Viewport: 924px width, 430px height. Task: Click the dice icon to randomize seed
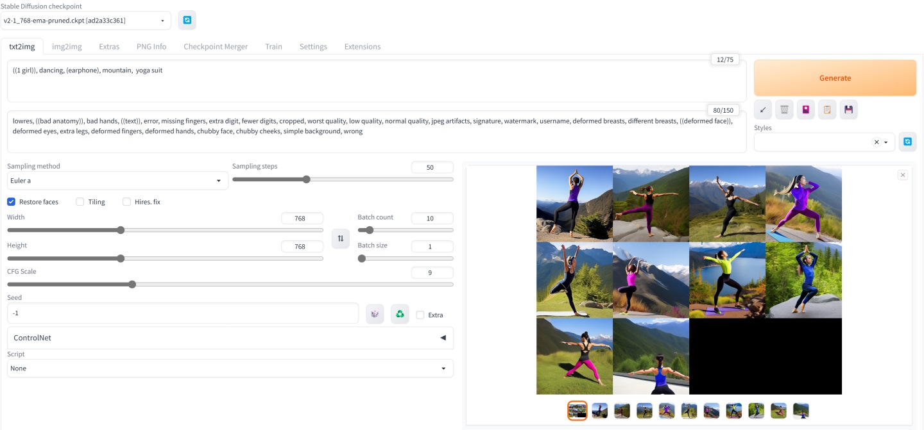point(375,314)
